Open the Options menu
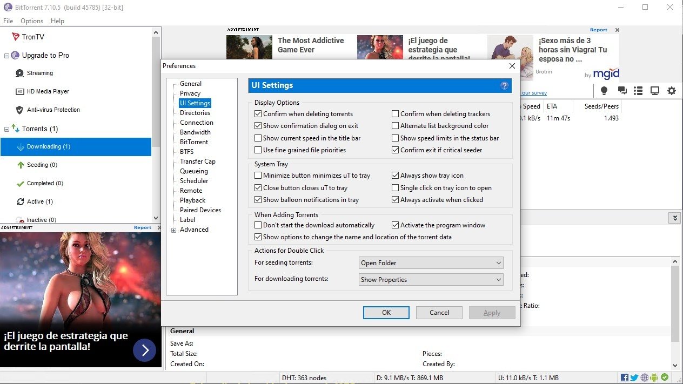This screenshot has height=384, width=683. pos(32,21)
